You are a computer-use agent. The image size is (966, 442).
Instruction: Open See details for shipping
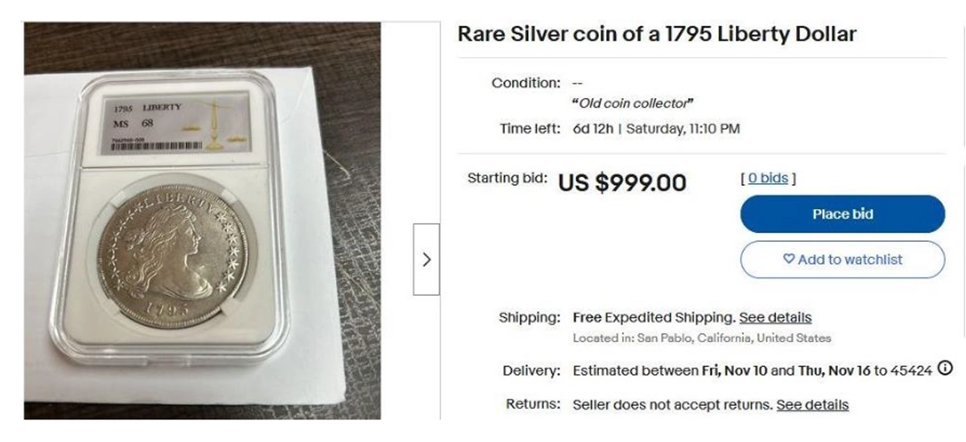coord(775,317)
